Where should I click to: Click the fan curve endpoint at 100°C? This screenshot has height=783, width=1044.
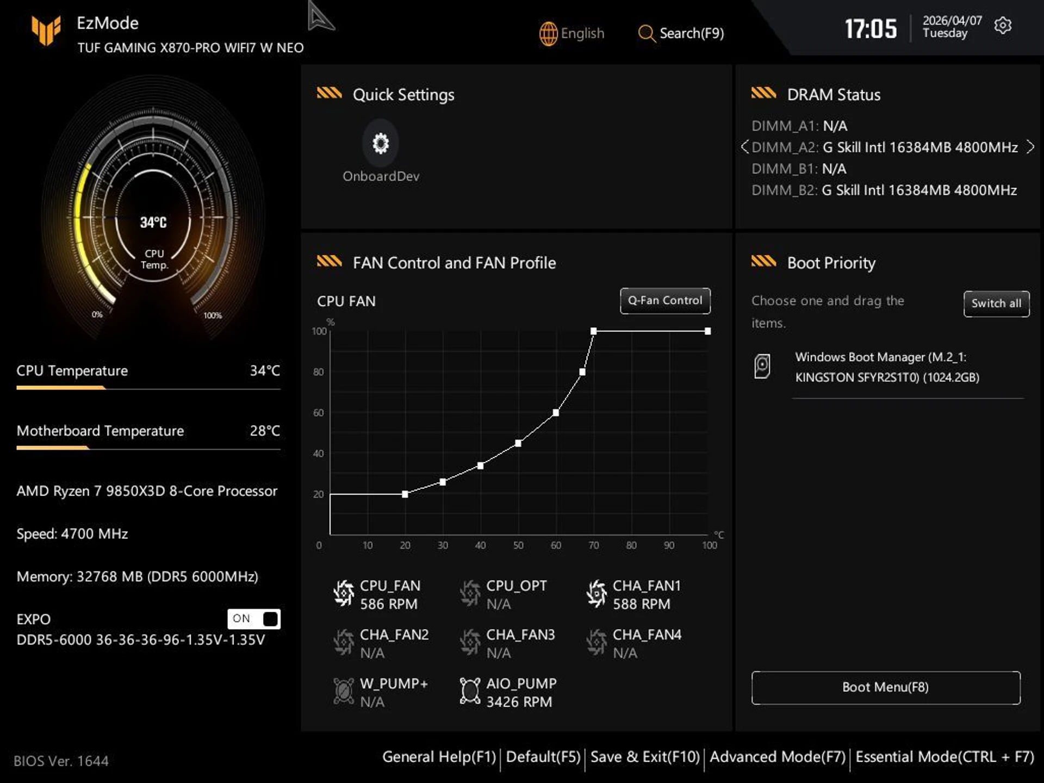(x=707, y=331)
